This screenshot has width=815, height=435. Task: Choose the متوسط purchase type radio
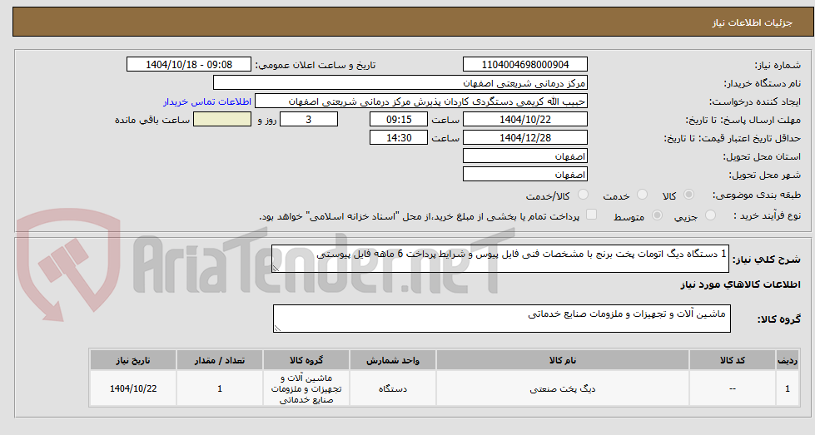[658, 215]
